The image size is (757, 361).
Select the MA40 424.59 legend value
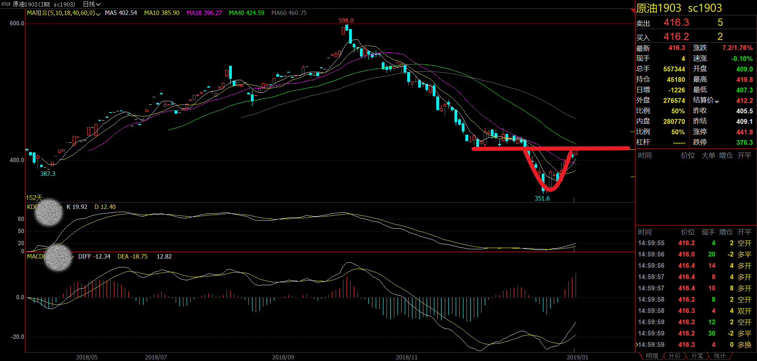tap(246, 13)
